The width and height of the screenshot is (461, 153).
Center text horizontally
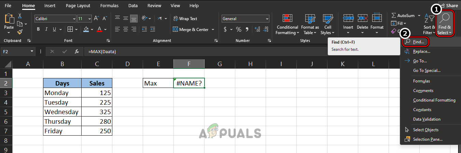pyautogui.click(x=126, y=29)
